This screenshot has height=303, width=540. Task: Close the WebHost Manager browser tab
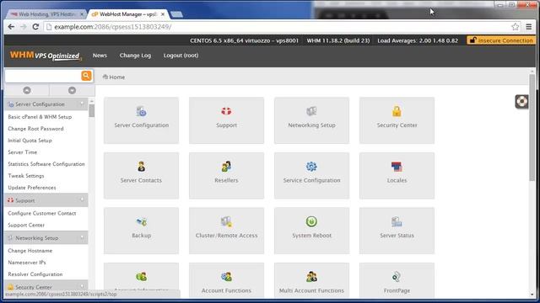163,14
